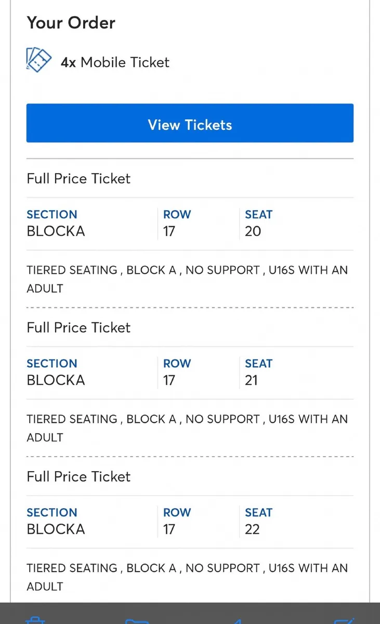
Task: Click the mobile ticket icon
Action: (38, 60)
